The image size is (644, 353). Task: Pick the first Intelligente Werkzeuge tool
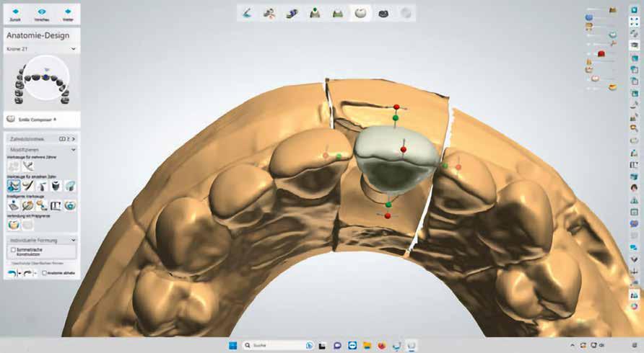[14, 205]
